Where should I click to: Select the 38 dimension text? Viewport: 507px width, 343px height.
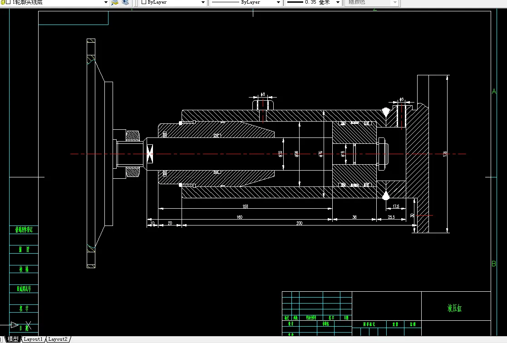pyautogui.click(x=354, y=217)
